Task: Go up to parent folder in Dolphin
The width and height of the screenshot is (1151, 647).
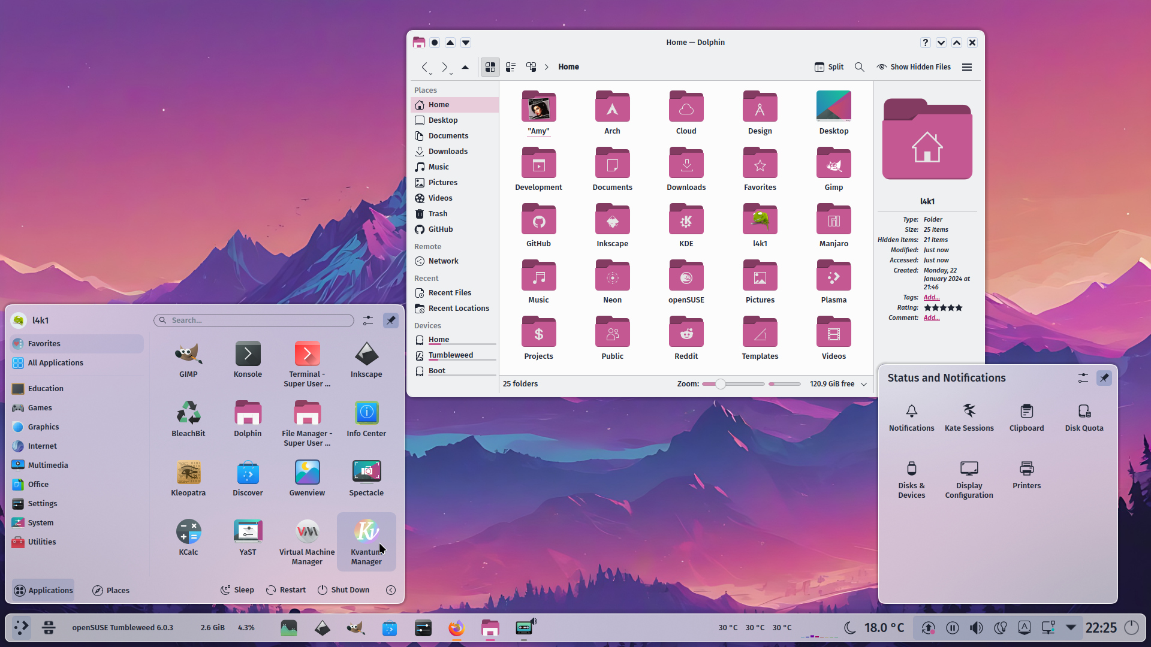Action: tap(465, 67)
